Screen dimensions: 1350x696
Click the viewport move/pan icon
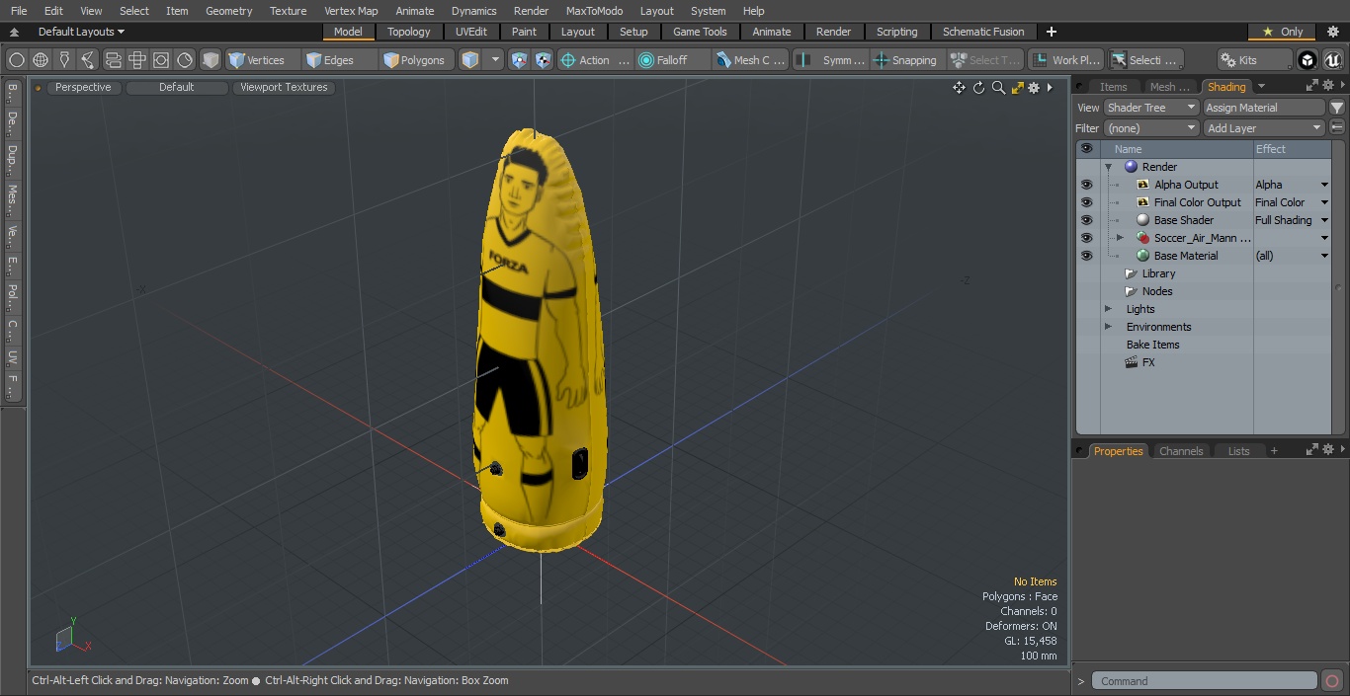[x=959, y=88]
